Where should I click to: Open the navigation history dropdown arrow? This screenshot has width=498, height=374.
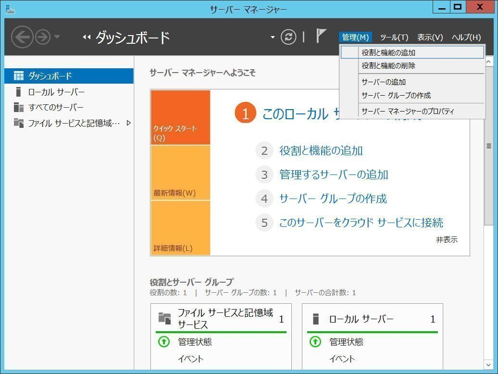(57, 37)
